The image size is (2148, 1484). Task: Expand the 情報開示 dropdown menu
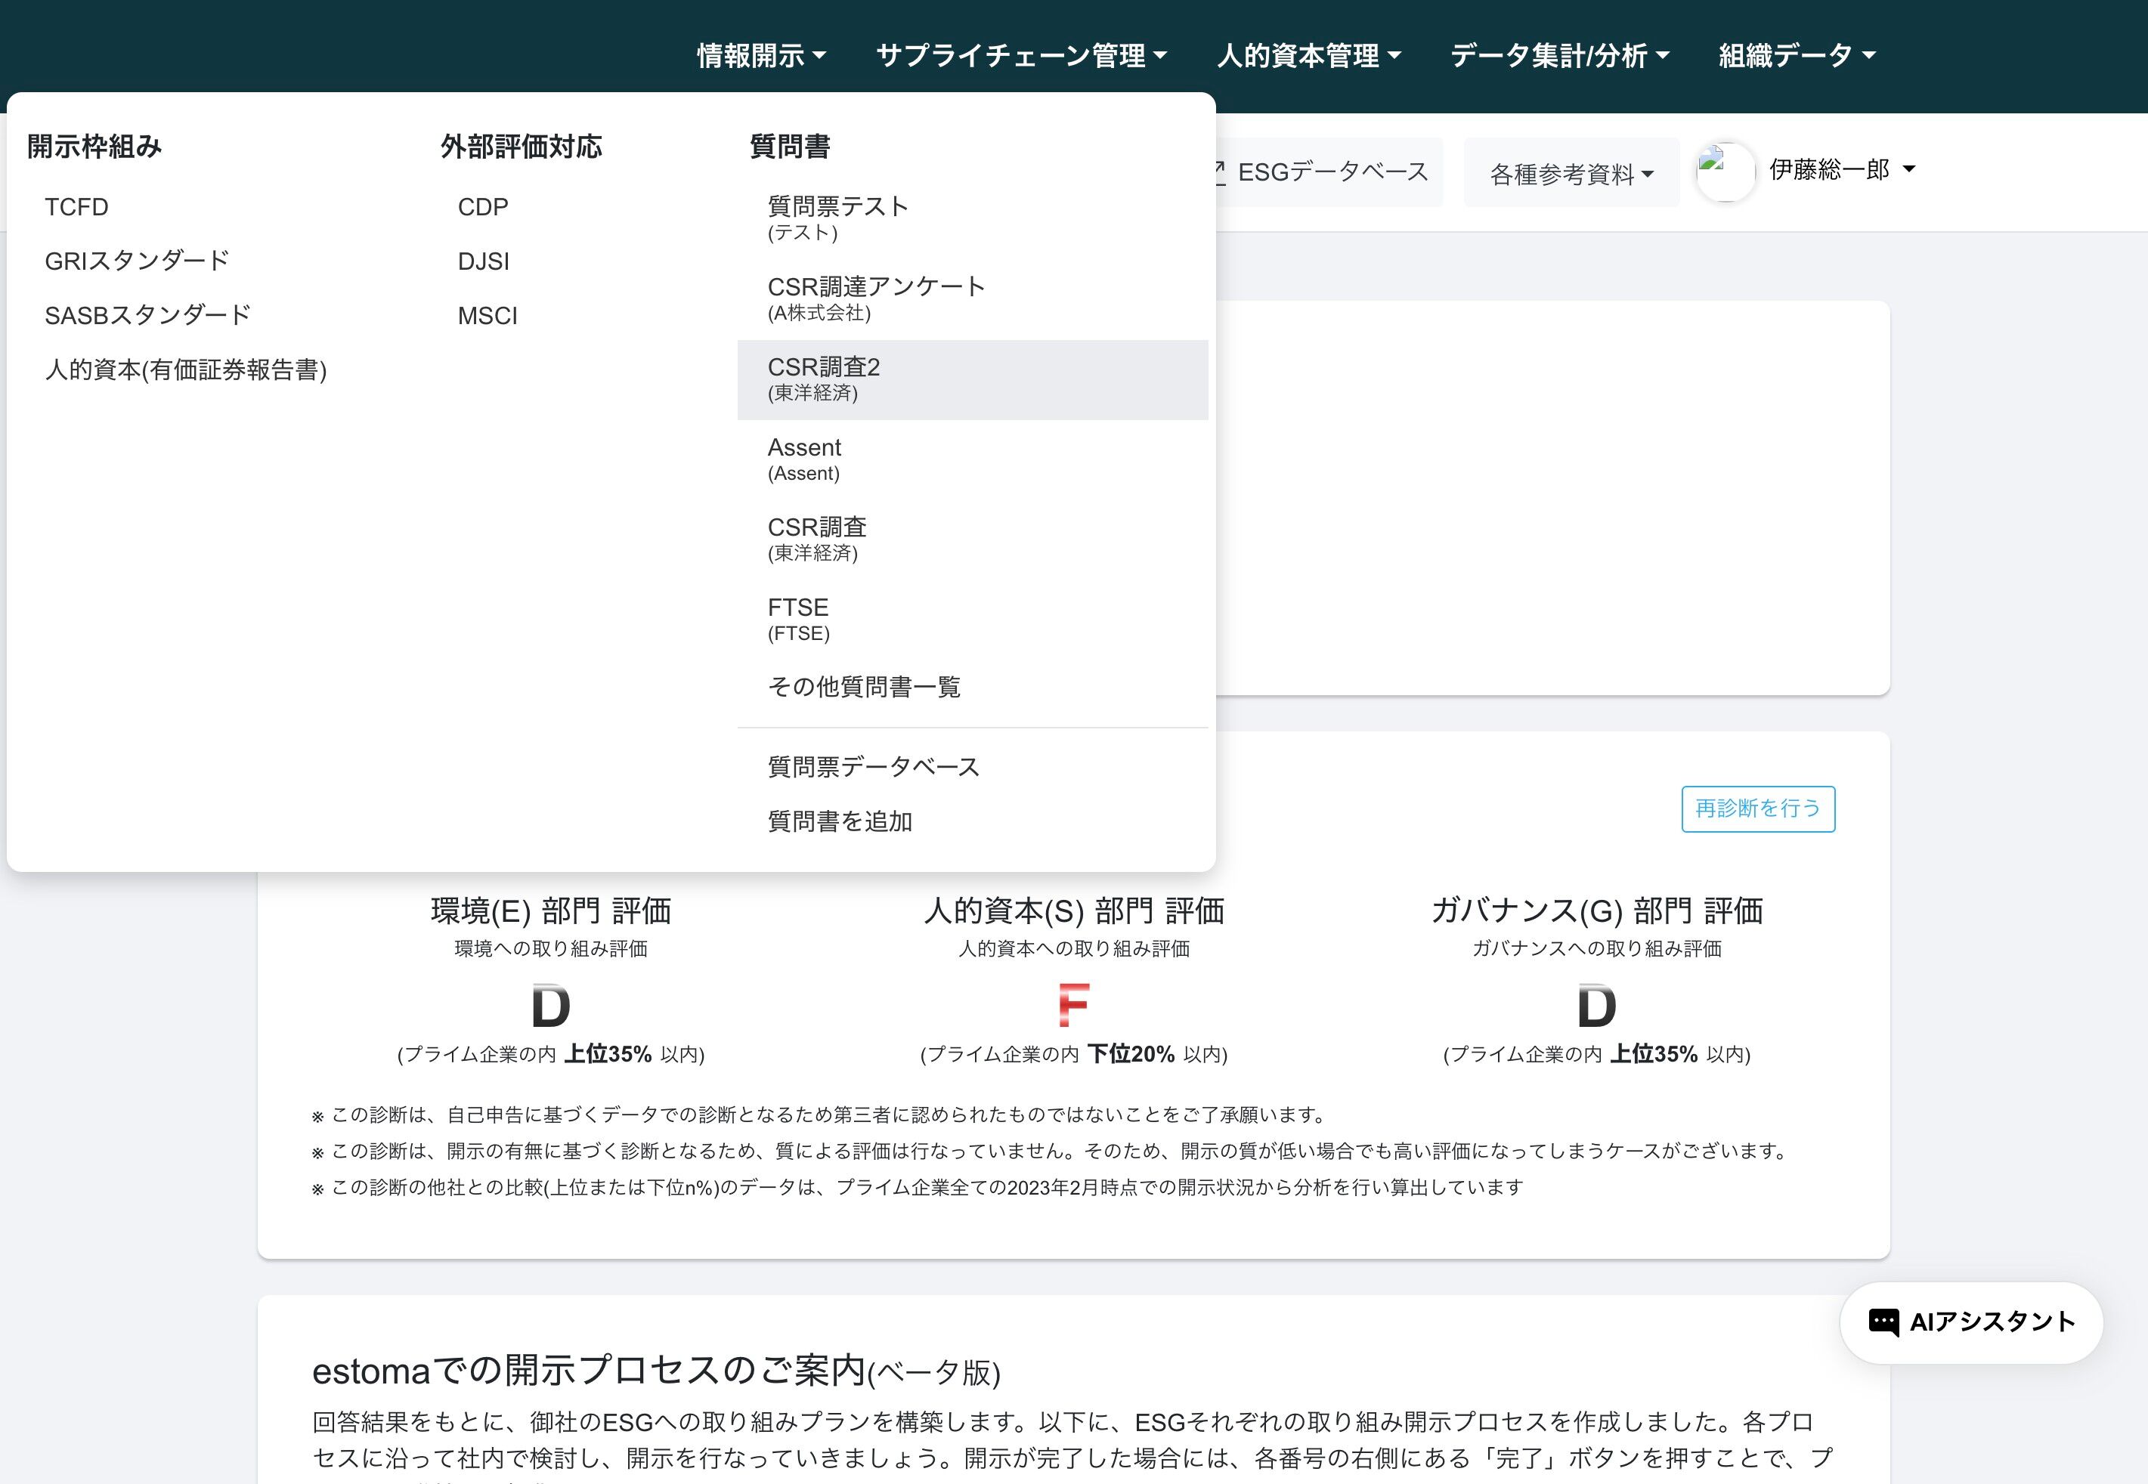(x=760, y=56)
